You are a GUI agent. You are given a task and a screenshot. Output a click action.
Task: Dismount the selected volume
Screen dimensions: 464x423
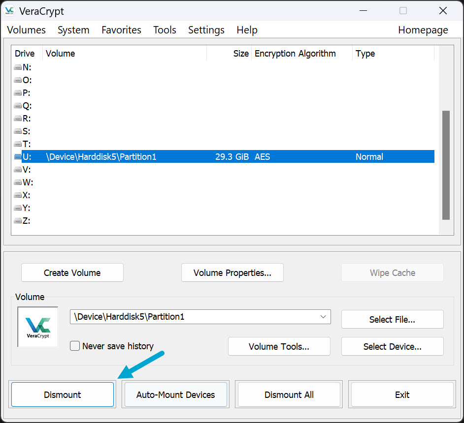pos(63,395)
